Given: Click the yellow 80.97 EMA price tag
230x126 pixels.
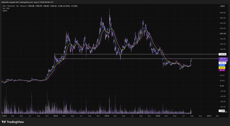Looking at the screenshot, I should point(222,68).
